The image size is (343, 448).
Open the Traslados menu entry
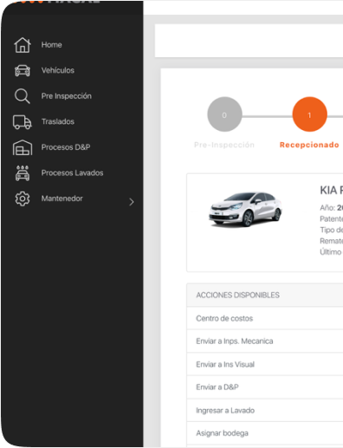click(58, 121)
